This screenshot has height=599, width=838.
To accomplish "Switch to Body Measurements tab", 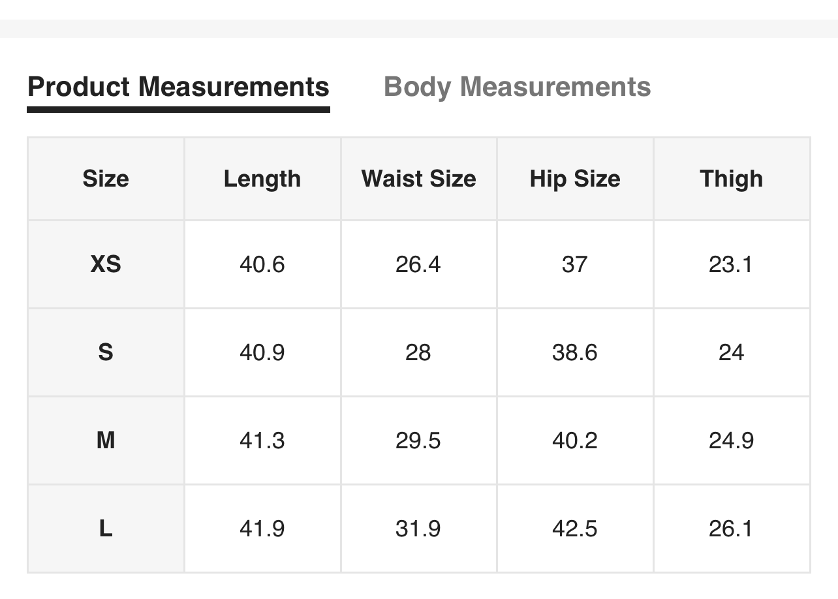I will (x=517, y=87).
